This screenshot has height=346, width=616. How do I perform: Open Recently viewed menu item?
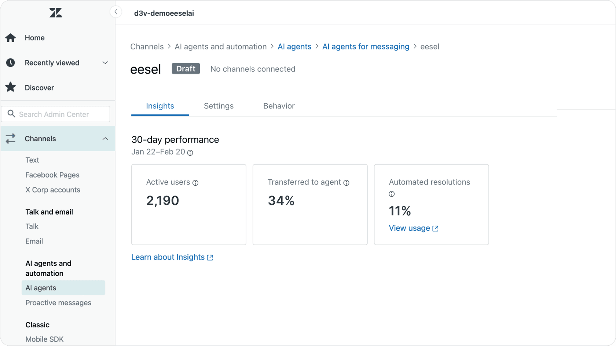coord(52,63)
